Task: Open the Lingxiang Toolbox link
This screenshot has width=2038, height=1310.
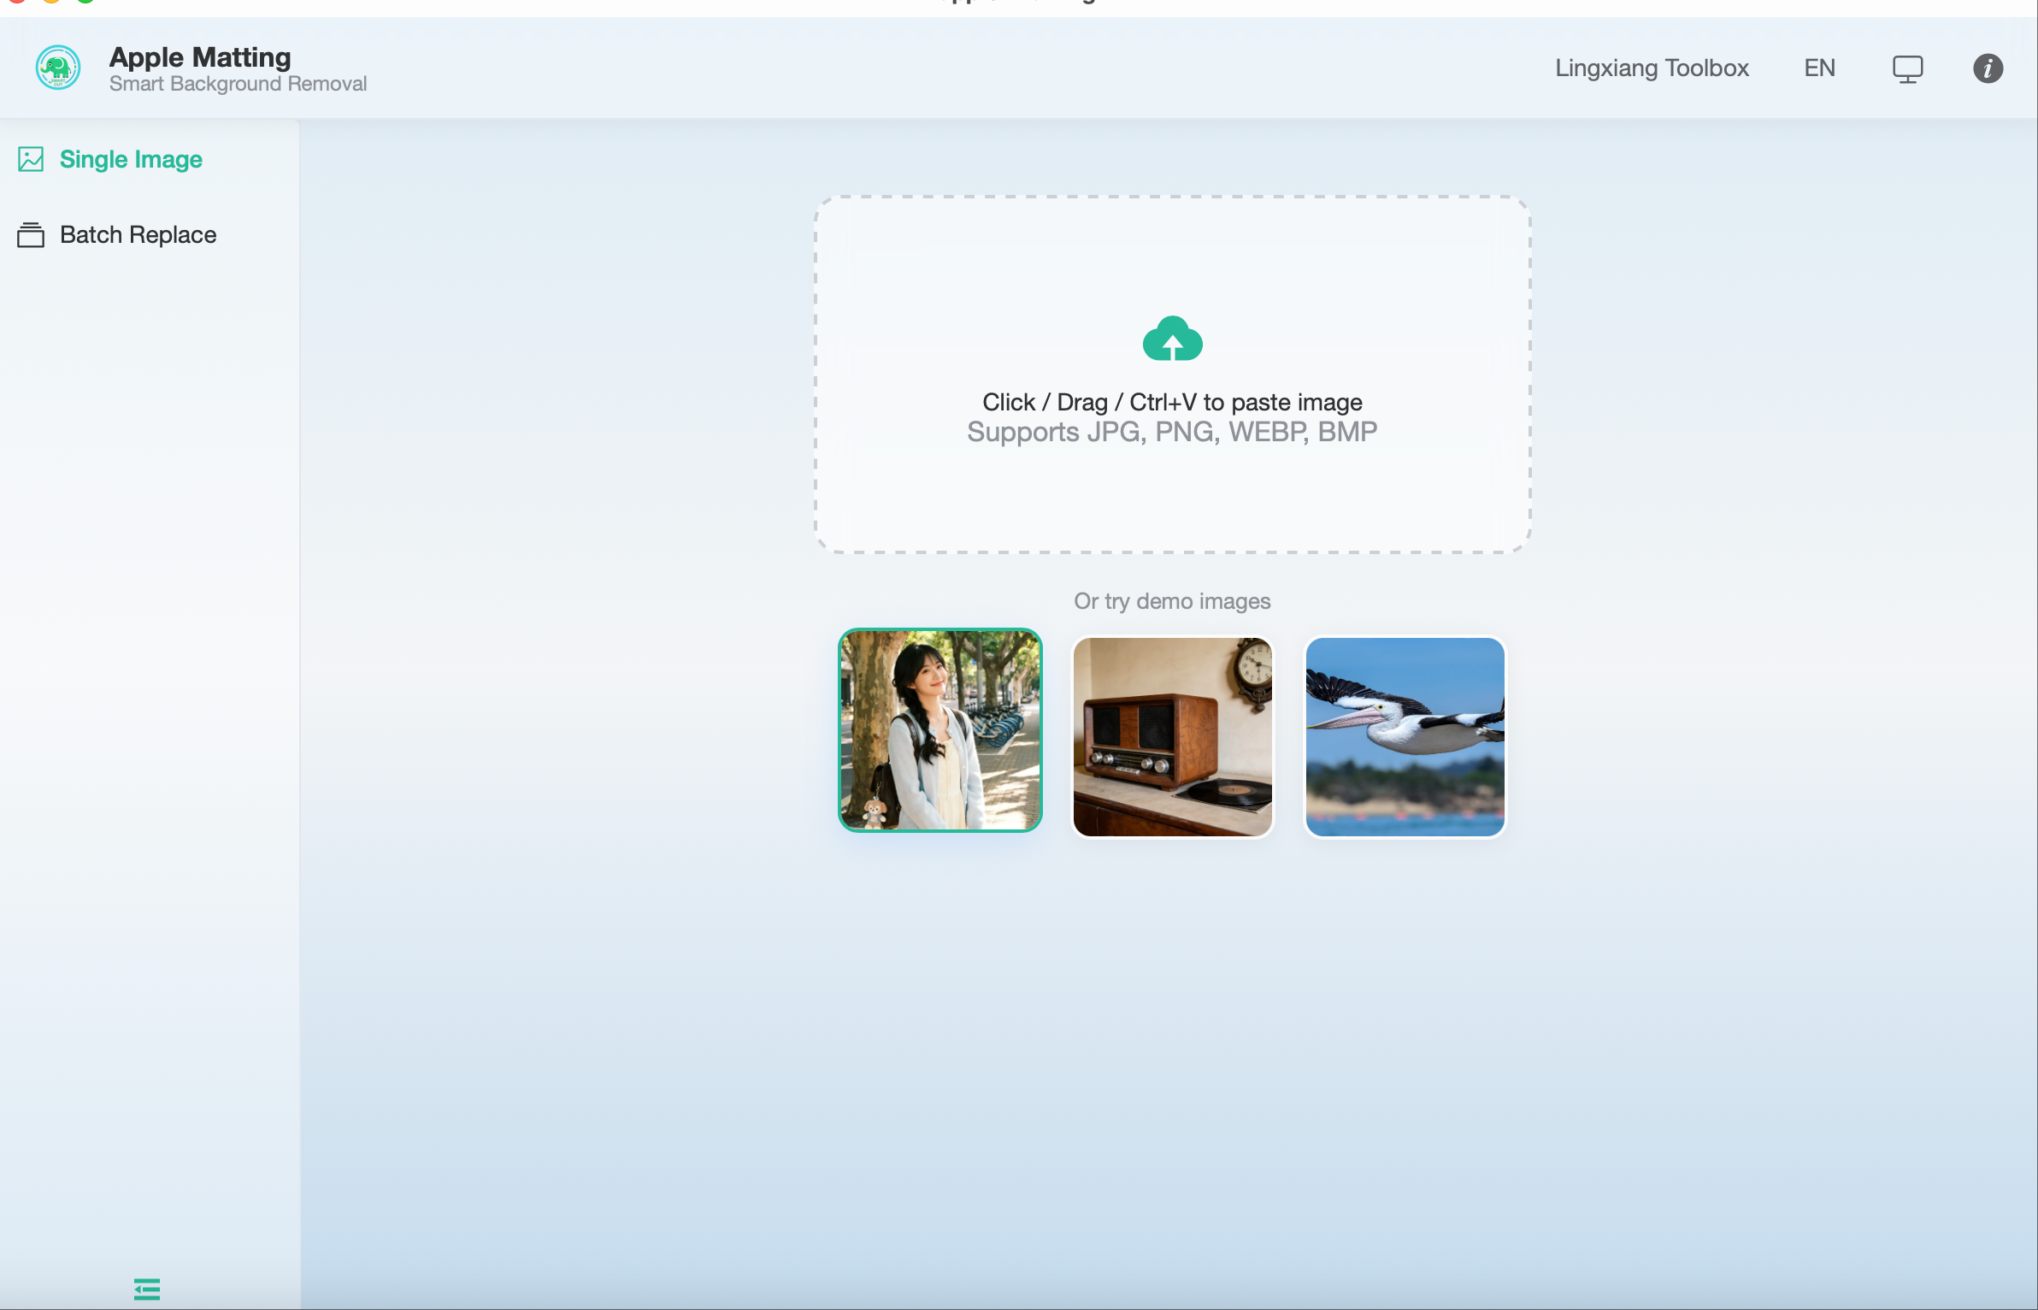Action: (1652, 68)
